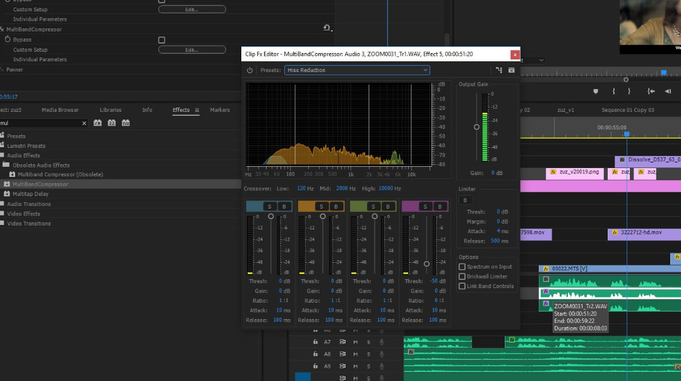This screenshot has height=381, width=681.
Task: Open the Markers tab
Action: click(220, 110)
